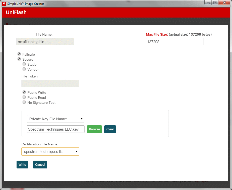
Task: Click the File Name field mcuflashimg.bin
Action: pyautogui.click(x=45, y=42)
